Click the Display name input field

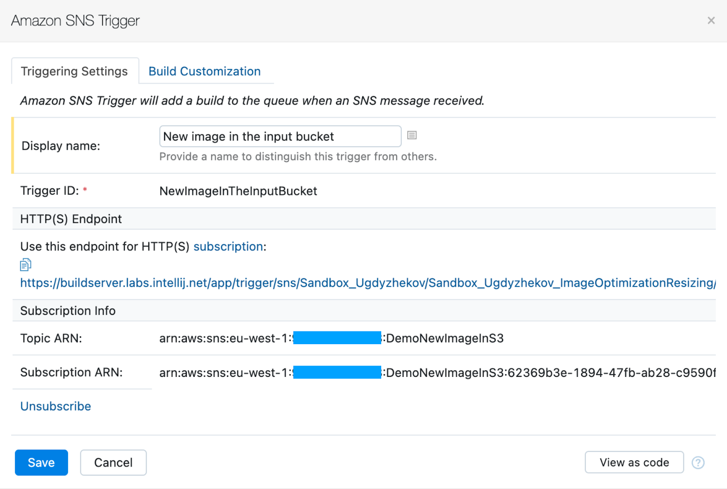click(x=280, y=137)
